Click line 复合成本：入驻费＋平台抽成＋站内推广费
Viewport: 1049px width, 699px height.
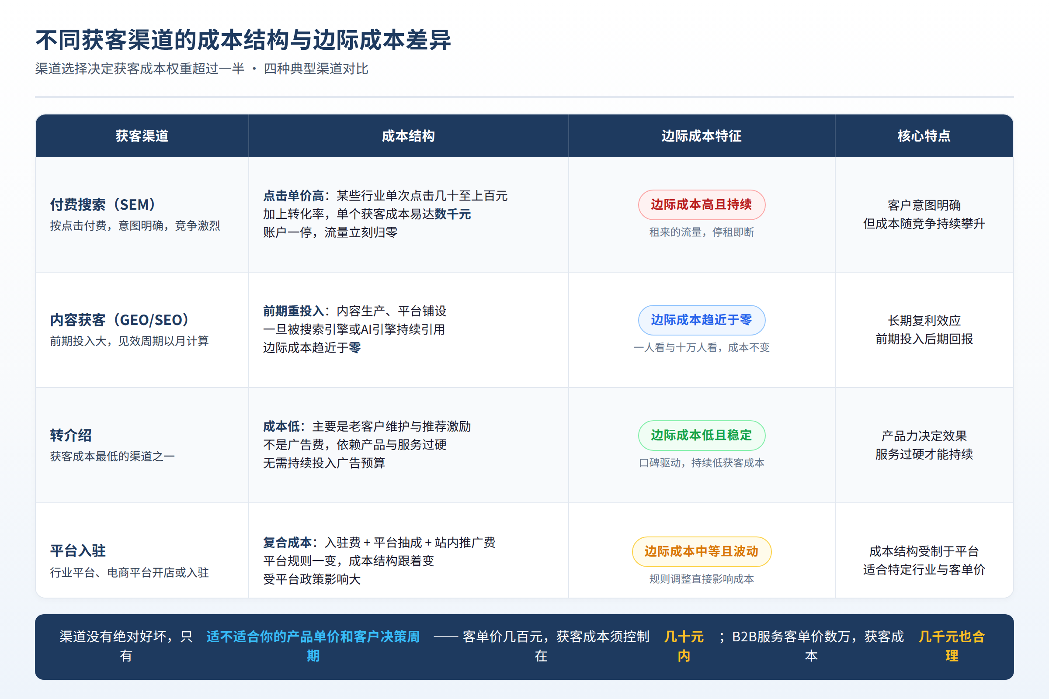point(379,543)
